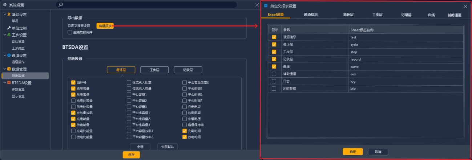
Task: Click the 通道设置 globe icon
Action: pyautogui.click(x=9, y=56)
